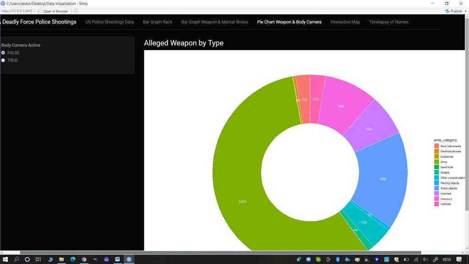
Task: Click the Bluetooth tray icon
Action: pos(337,259)
